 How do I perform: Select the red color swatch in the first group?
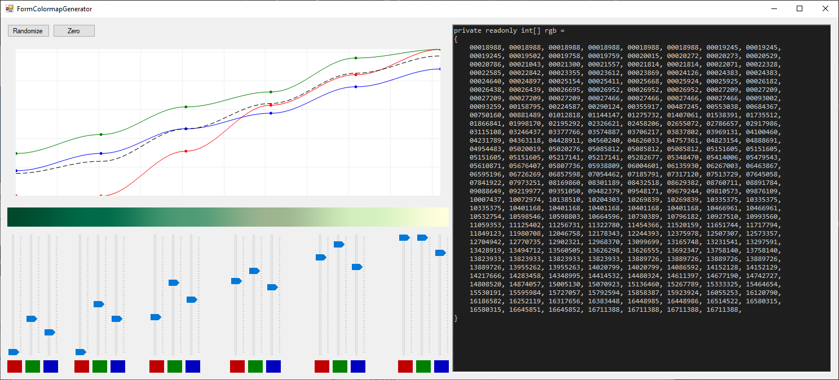tap(15, 366)
